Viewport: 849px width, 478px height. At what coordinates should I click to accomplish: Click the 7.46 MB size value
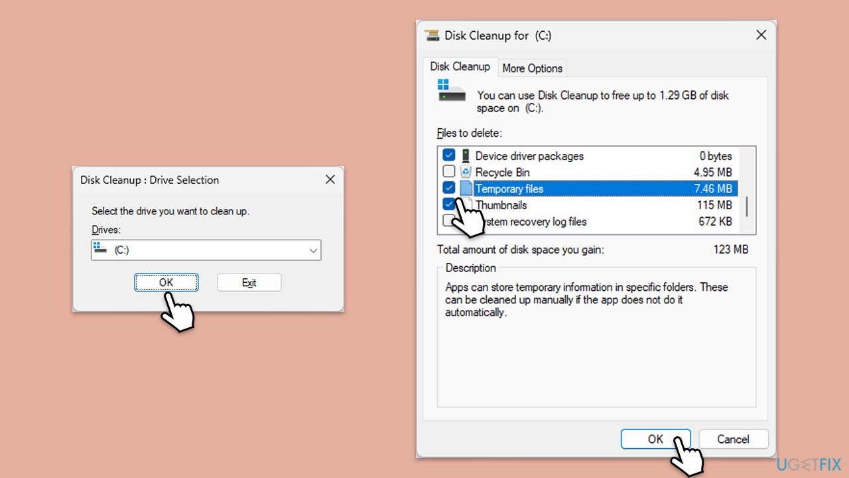(713, 189)
